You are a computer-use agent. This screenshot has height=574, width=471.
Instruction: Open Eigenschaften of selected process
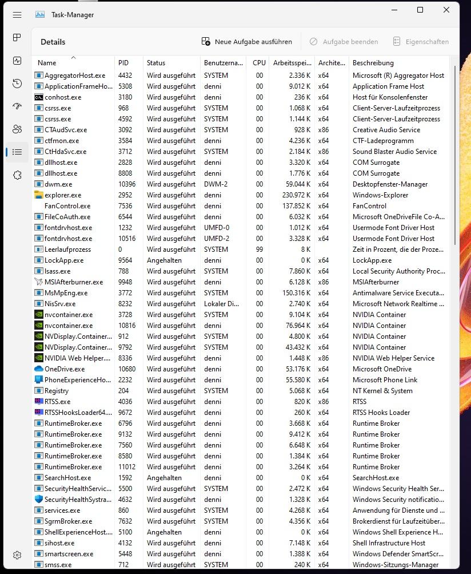pos(421,42)
